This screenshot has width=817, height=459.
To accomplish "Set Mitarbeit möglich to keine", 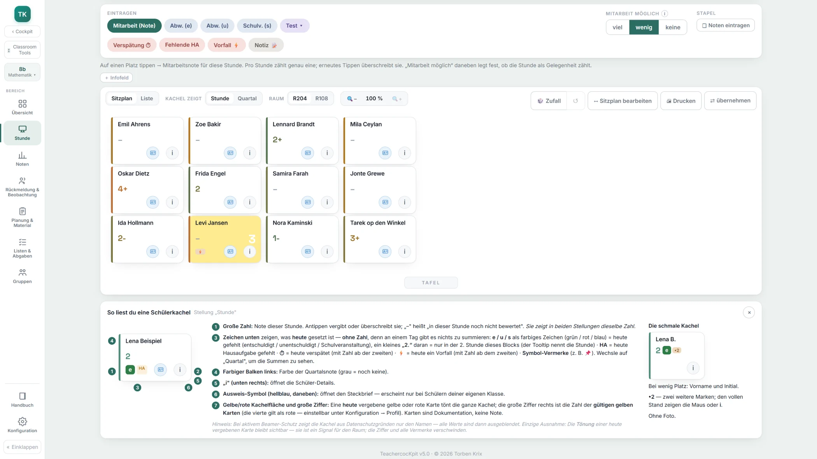I will pyautogui.click(x=673, y=27).
